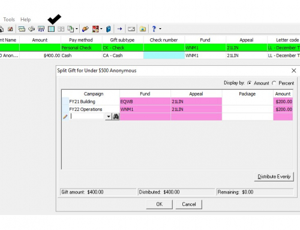
Task: Expand the help icon dropdown arrow
Action: [x=160, y=29]
